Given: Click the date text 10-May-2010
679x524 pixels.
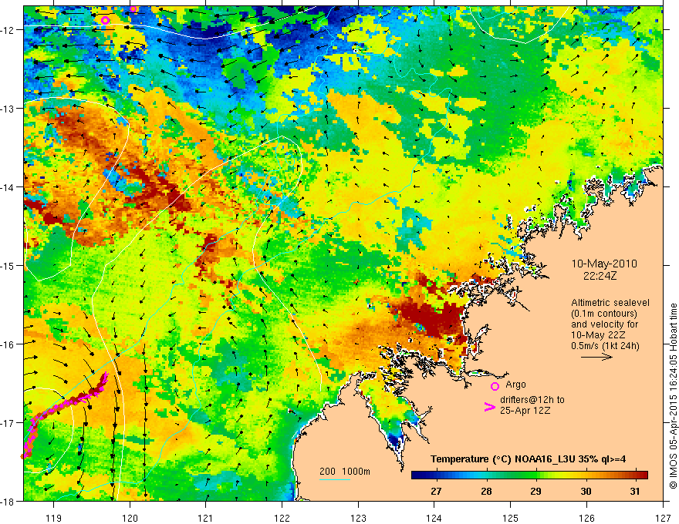Looking at the screenshot, I should (x=604, y=264).
